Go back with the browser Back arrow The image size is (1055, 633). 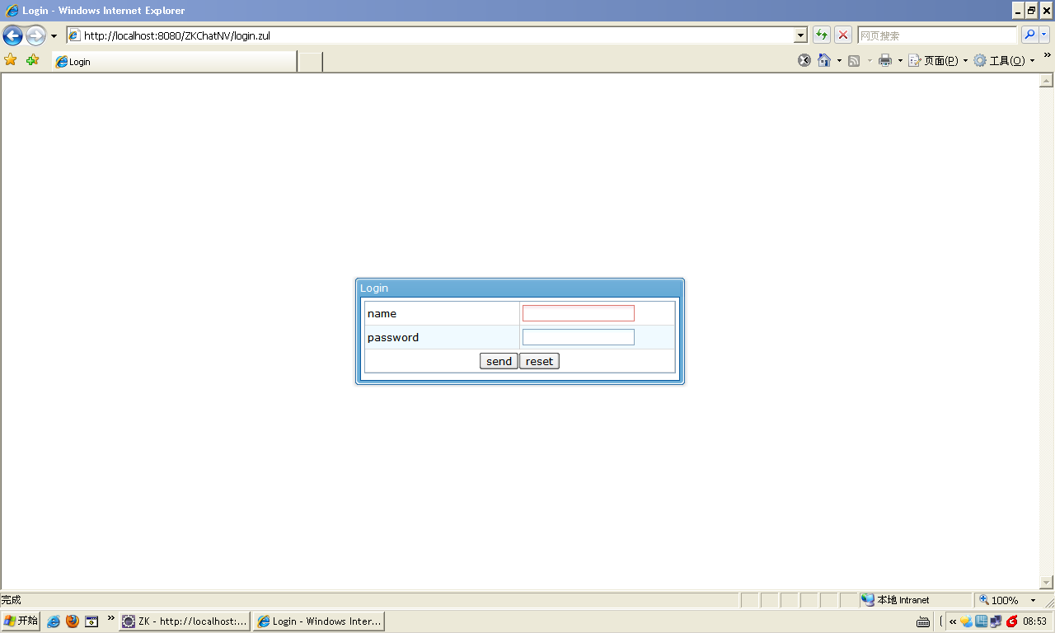click(x=12, y=35)
